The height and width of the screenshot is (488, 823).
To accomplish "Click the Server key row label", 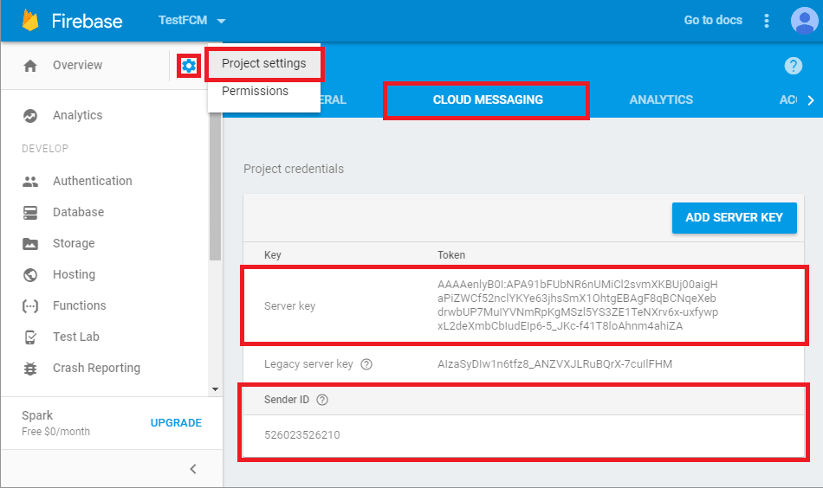I will point(289,306).
